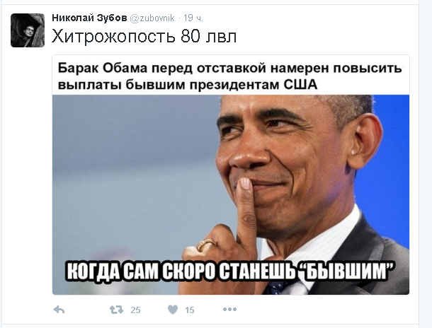This screenshot has height=328, width=432.
Task: Click the gold ring in the photo
Action: (207, 244)
